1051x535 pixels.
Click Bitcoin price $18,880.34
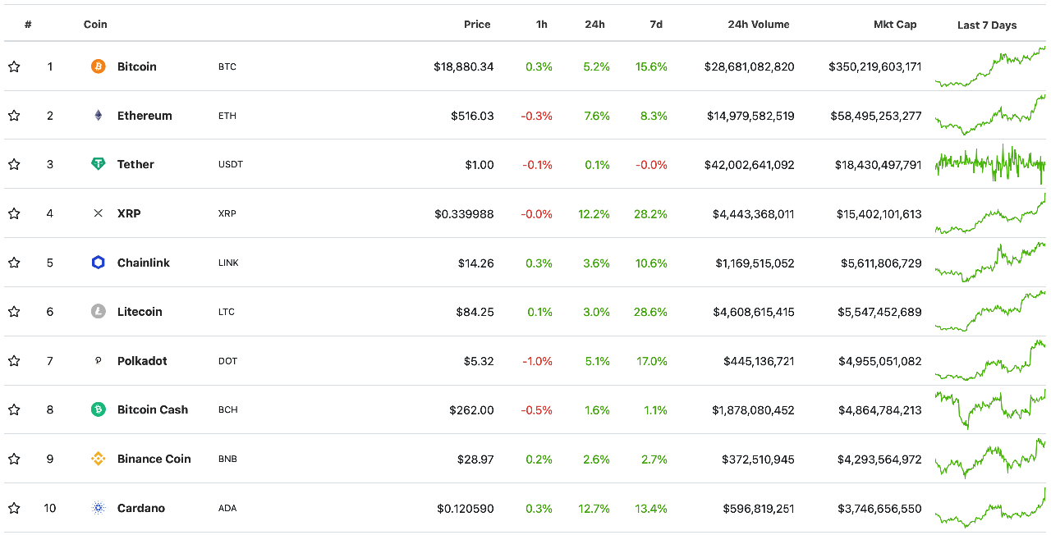tap(464, 66)
